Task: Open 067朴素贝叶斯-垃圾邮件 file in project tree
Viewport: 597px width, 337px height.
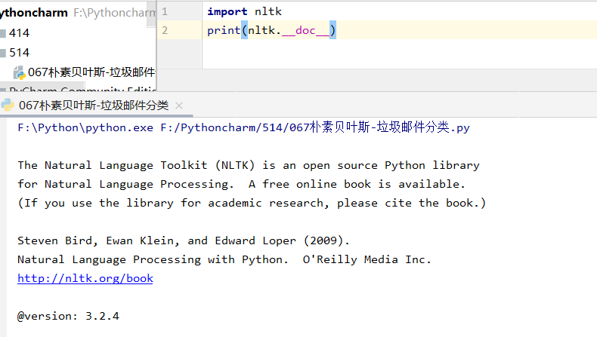Action: click(91, 72)
